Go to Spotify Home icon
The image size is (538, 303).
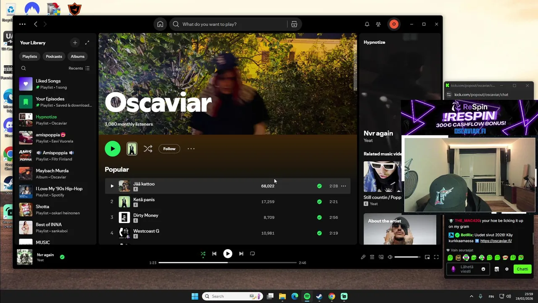pos(160,24)
